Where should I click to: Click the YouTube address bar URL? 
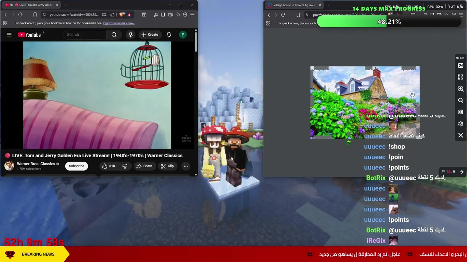point(74,15)
